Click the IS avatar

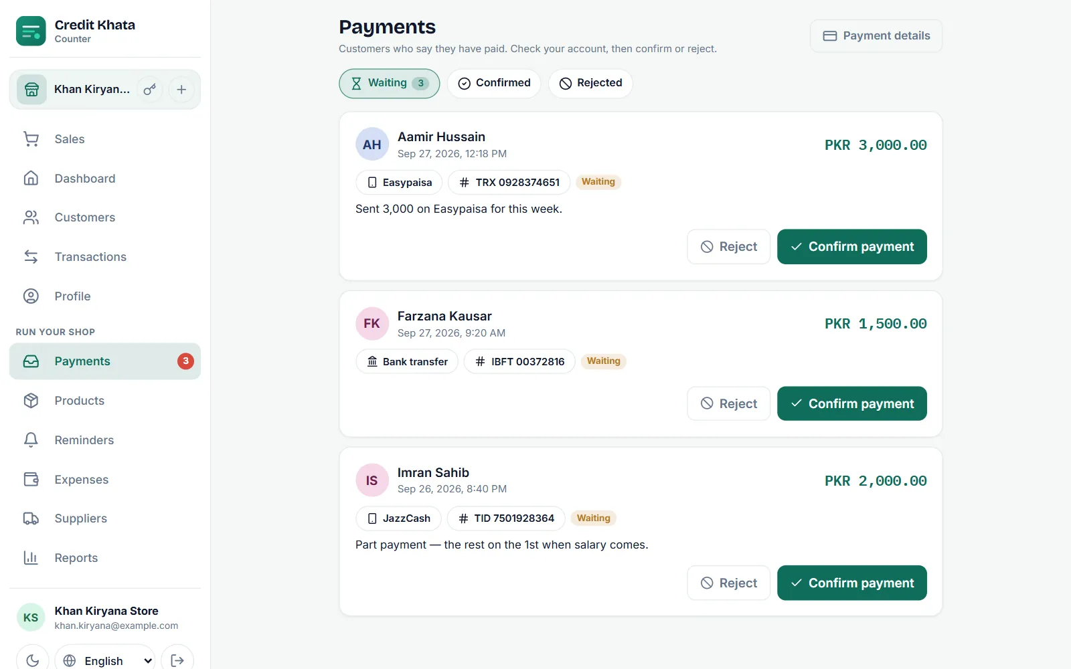click(x=372, y=480)
